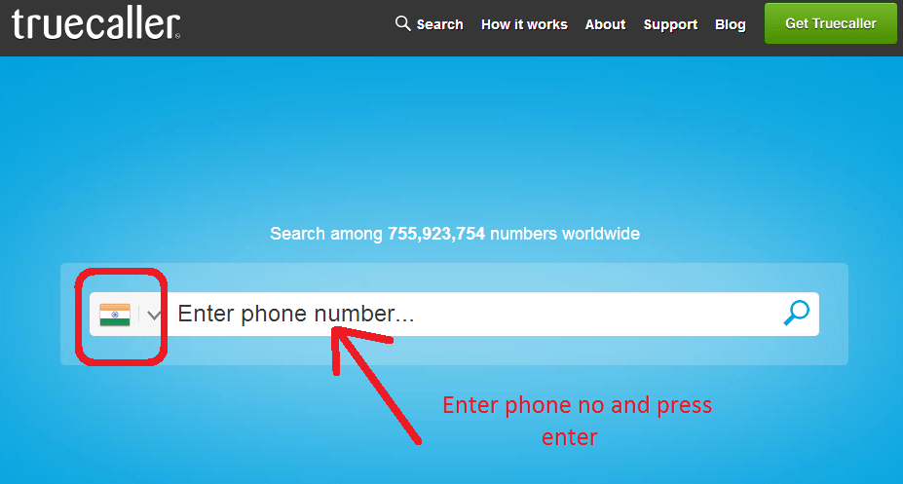
Task: Click the blue magnifier search icon
Action: (x=797, y=313)
